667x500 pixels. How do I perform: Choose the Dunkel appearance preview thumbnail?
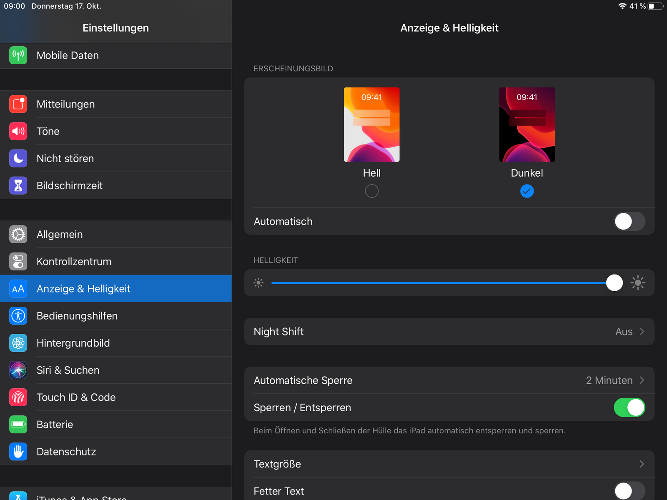tap(527, 124)
